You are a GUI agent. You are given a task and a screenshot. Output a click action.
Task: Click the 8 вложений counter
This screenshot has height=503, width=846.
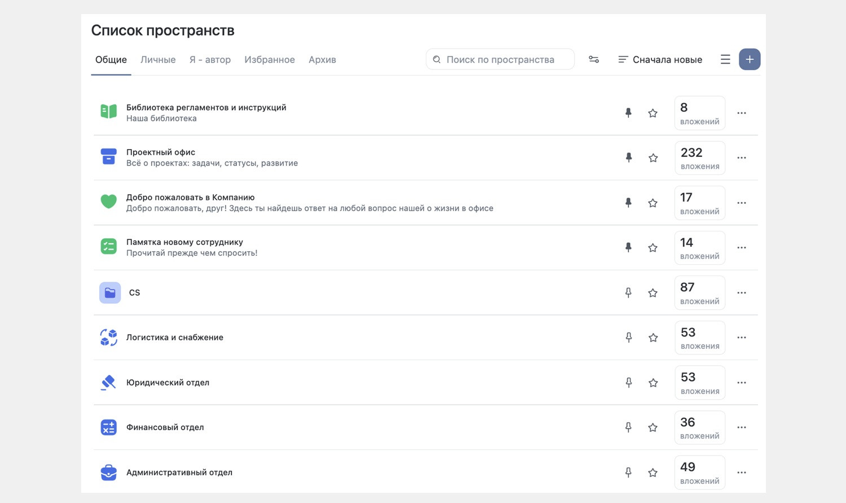pyautogui.click(x=700, y=113)
